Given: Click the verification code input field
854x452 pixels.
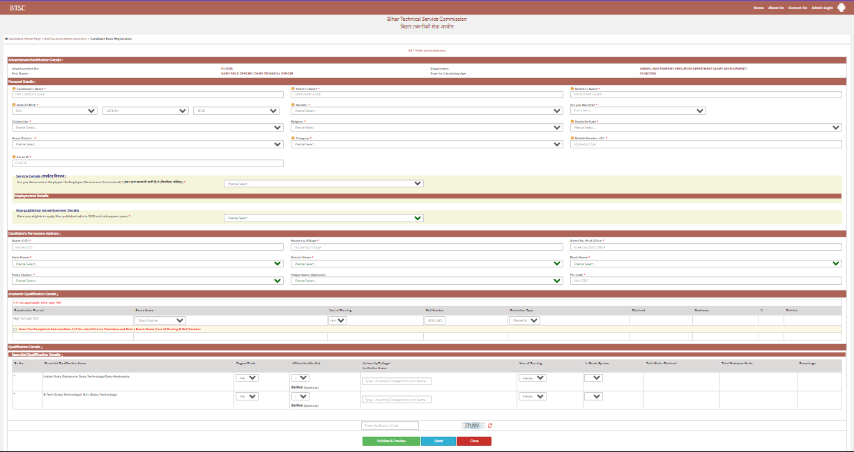Looking at the screenshot, I should point(390,426).
